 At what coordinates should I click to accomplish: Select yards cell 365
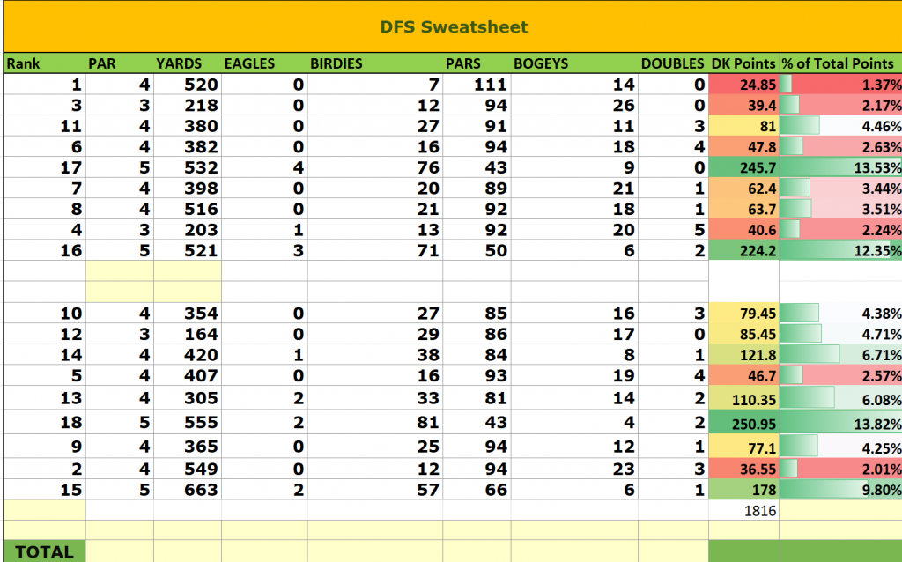(x=188, y=446)
